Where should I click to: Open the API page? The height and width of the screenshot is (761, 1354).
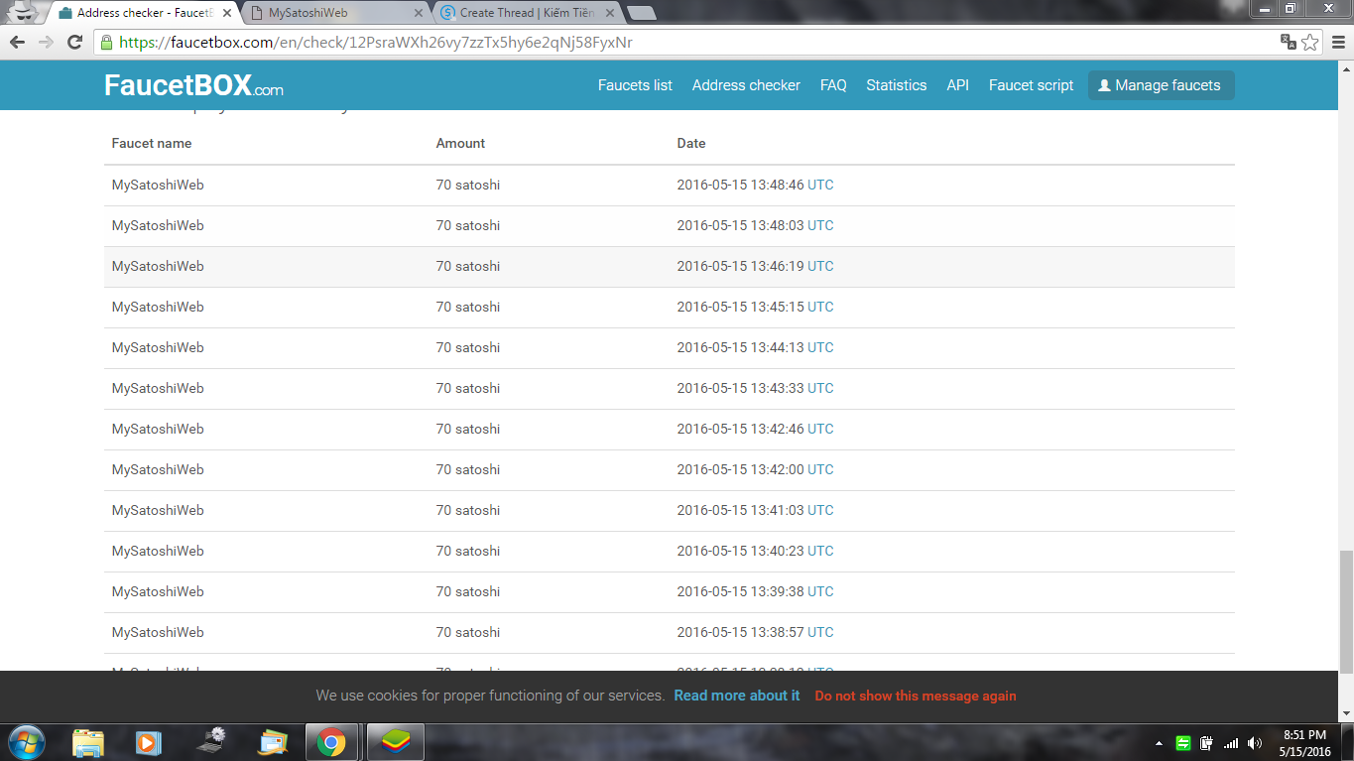(957, 85)
